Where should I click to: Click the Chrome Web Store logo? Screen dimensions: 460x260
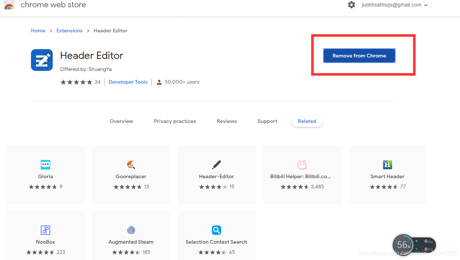(9, 5)
